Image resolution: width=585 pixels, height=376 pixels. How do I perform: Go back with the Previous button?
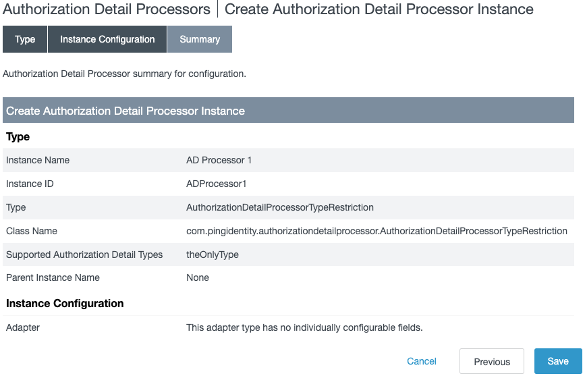point(492,362)
